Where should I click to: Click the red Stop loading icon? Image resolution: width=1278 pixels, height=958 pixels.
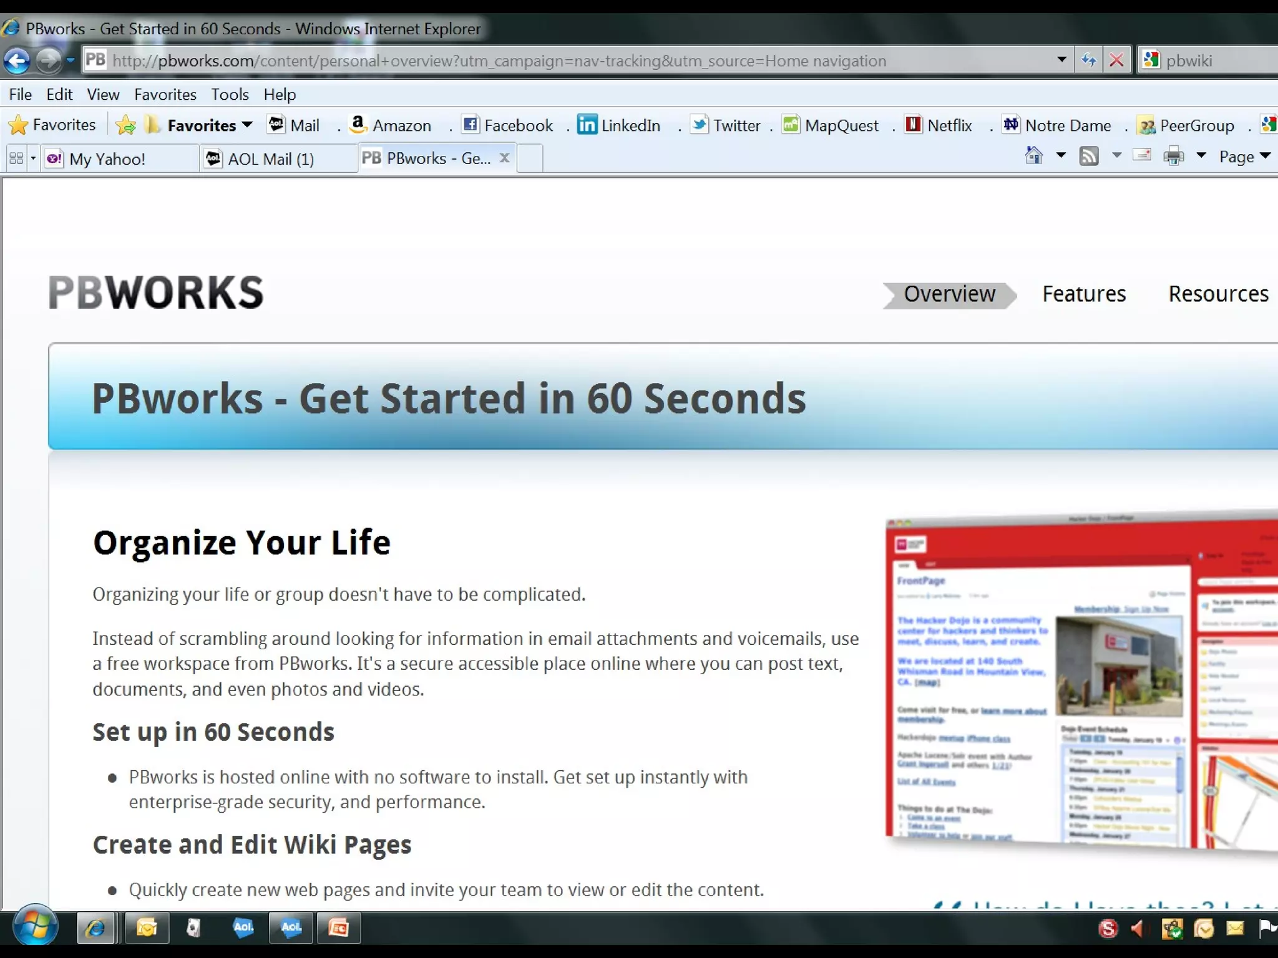(x=1116, y=60)
